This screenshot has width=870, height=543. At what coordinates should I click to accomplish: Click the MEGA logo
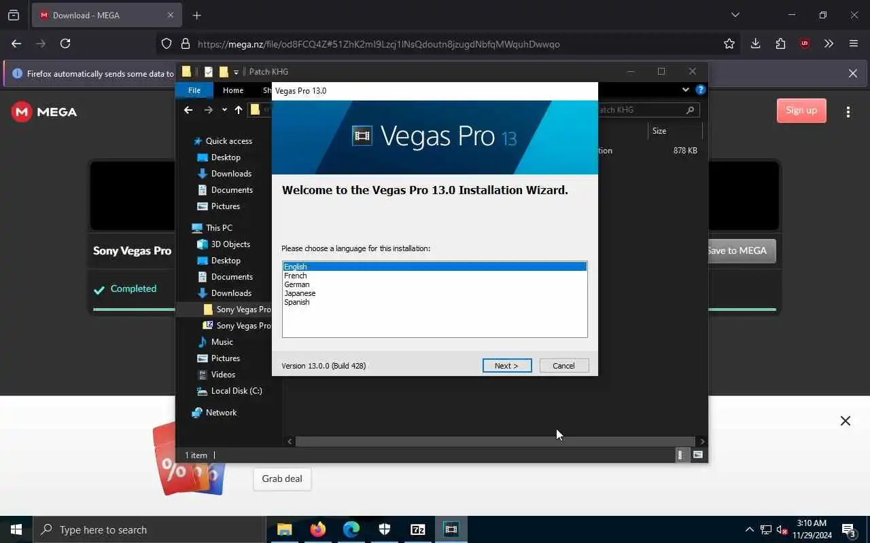(x=44, y=112)
